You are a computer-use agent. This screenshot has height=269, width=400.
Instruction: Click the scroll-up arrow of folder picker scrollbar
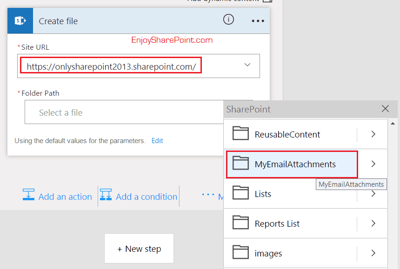click(x=393, y=124)
